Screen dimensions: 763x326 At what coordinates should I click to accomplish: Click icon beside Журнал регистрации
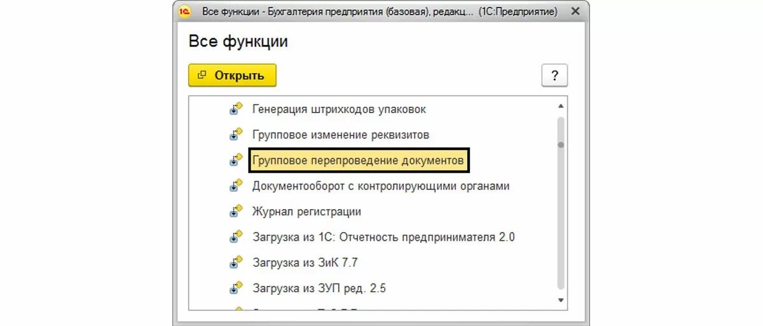pos(237,212)
